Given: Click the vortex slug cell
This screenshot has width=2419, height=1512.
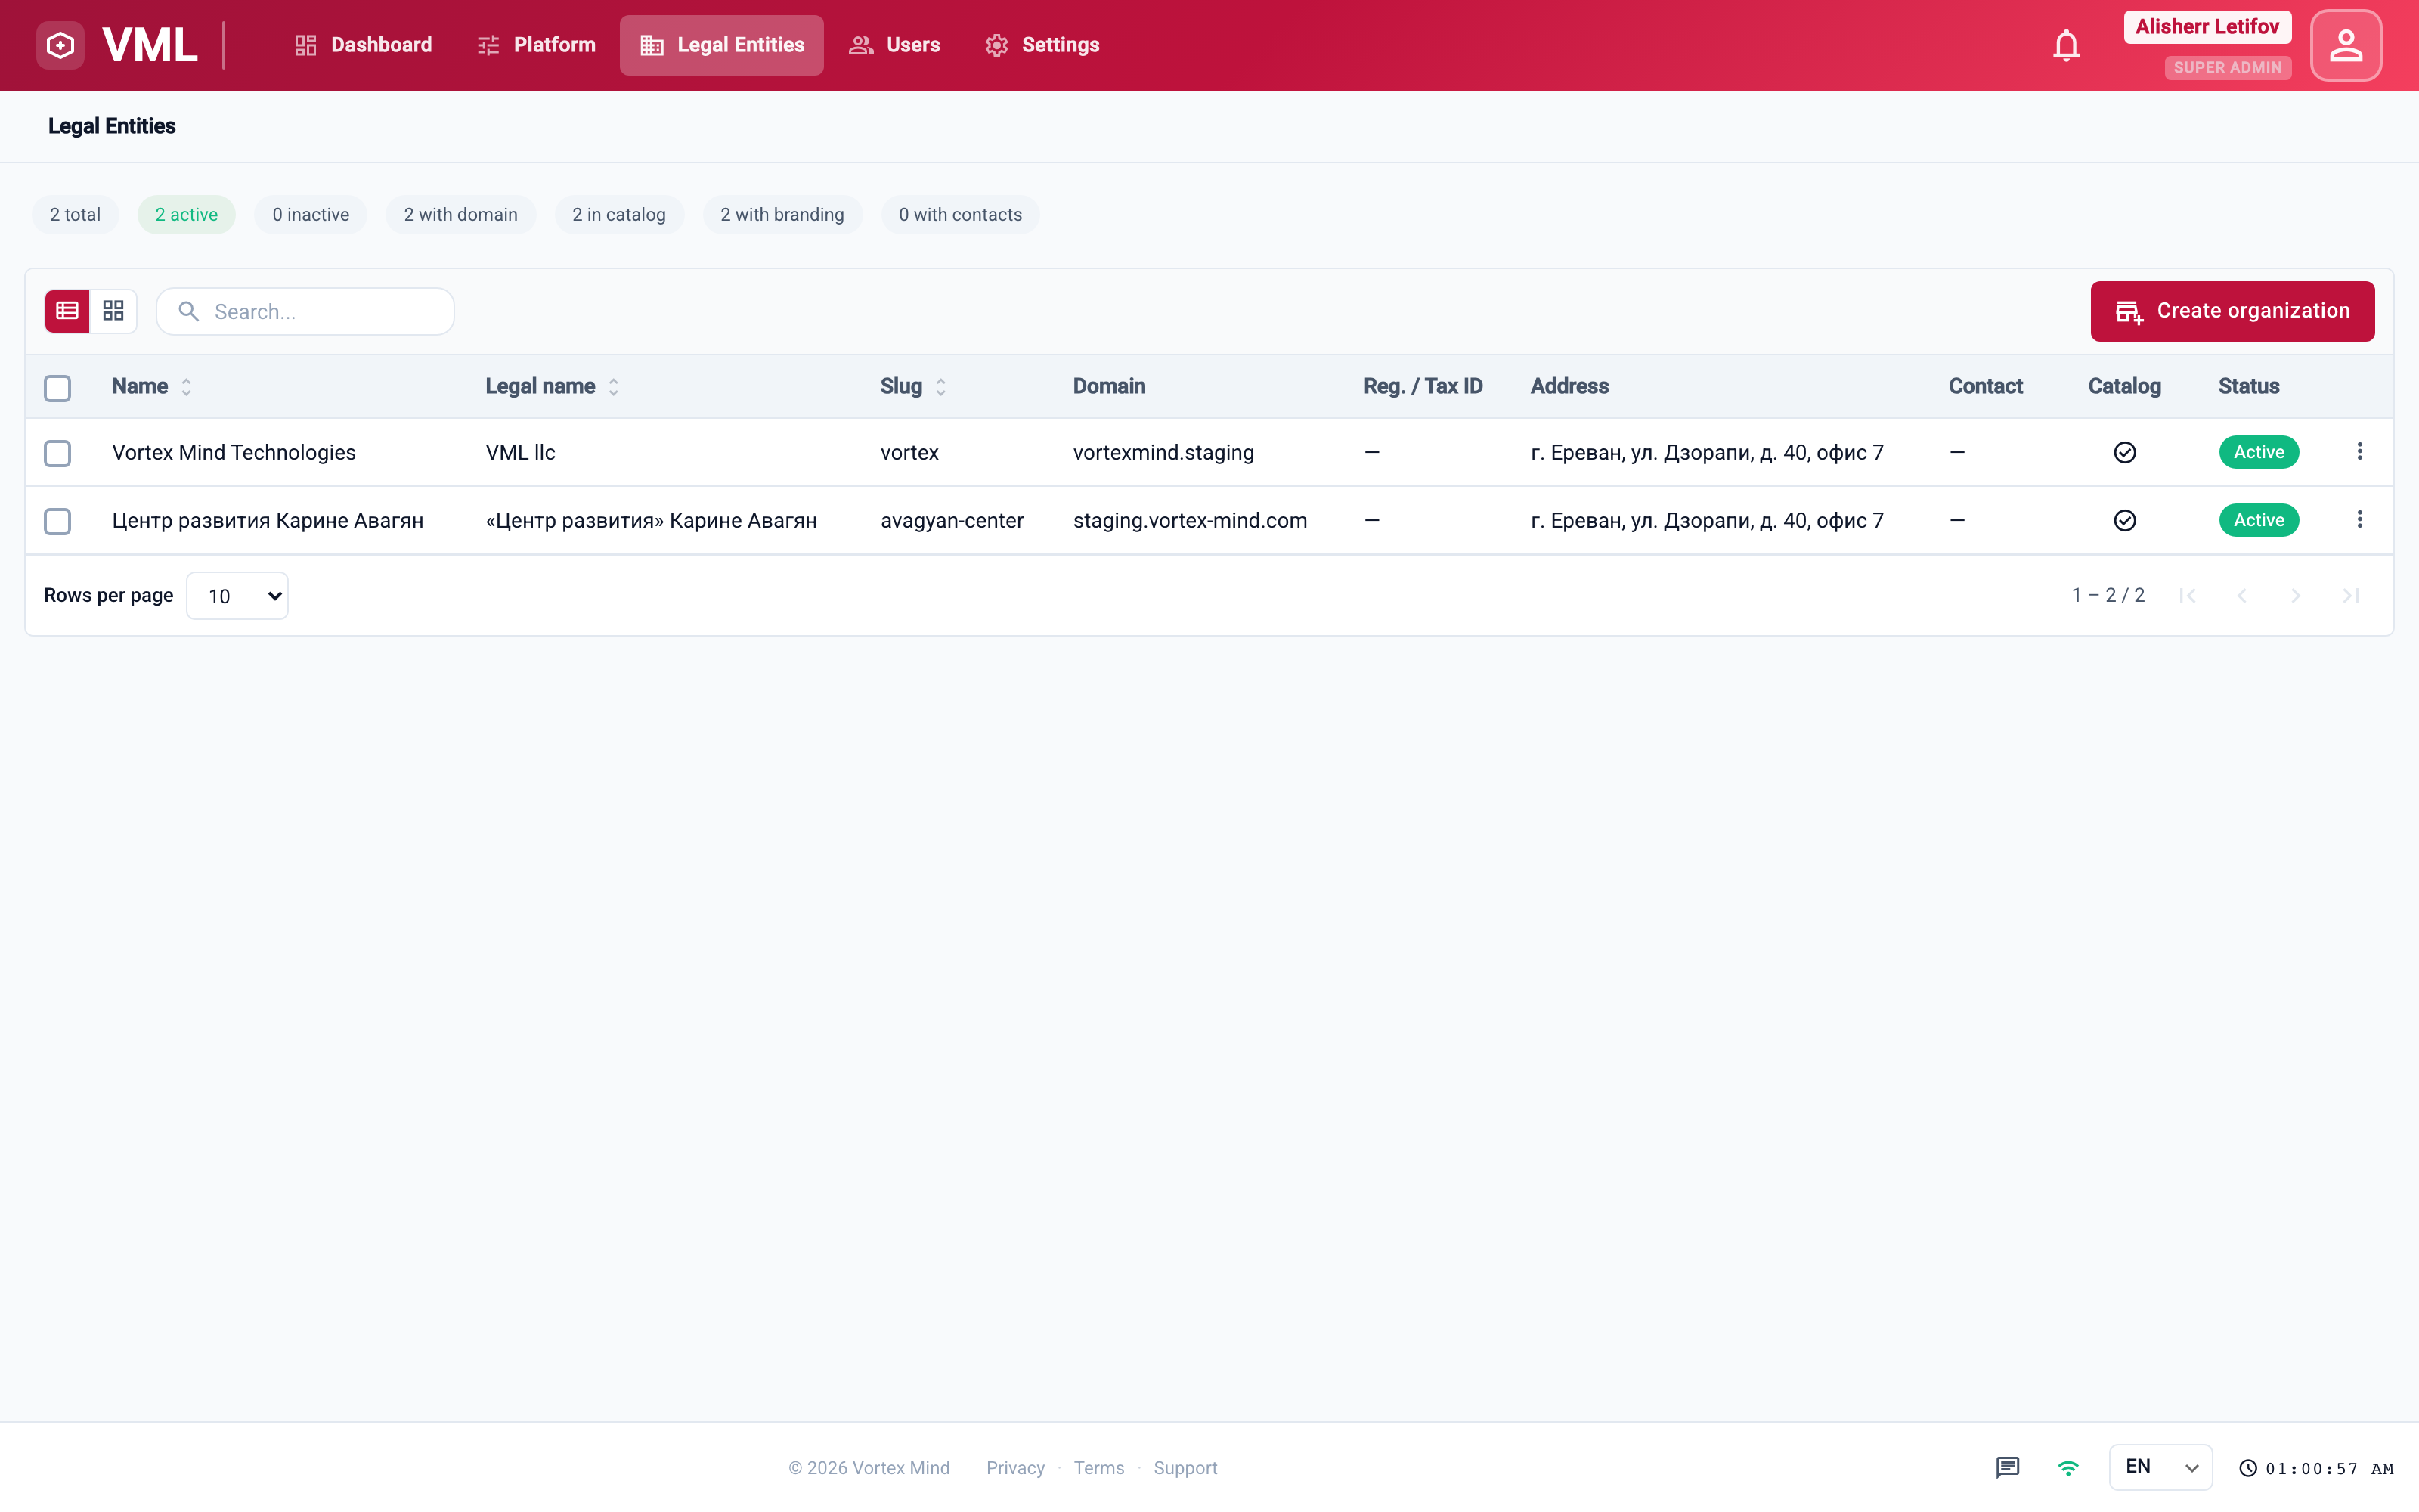Looking at the screenshot, I should tap(909, 452).
